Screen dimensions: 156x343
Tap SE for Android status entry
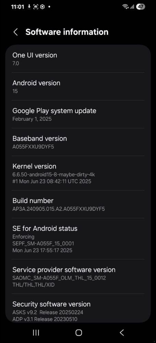[x=78, y=239]
